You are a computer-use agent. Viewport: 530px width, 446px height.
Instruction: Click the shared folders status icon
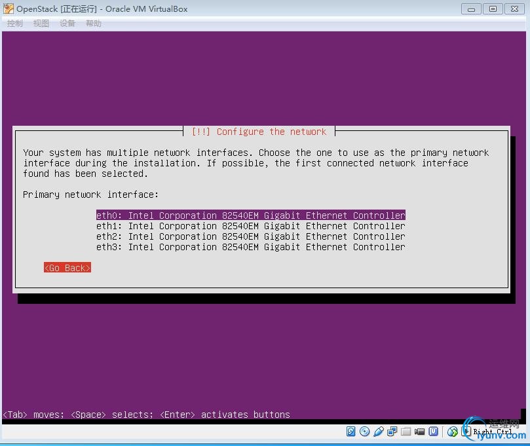[x=406, y=432]
